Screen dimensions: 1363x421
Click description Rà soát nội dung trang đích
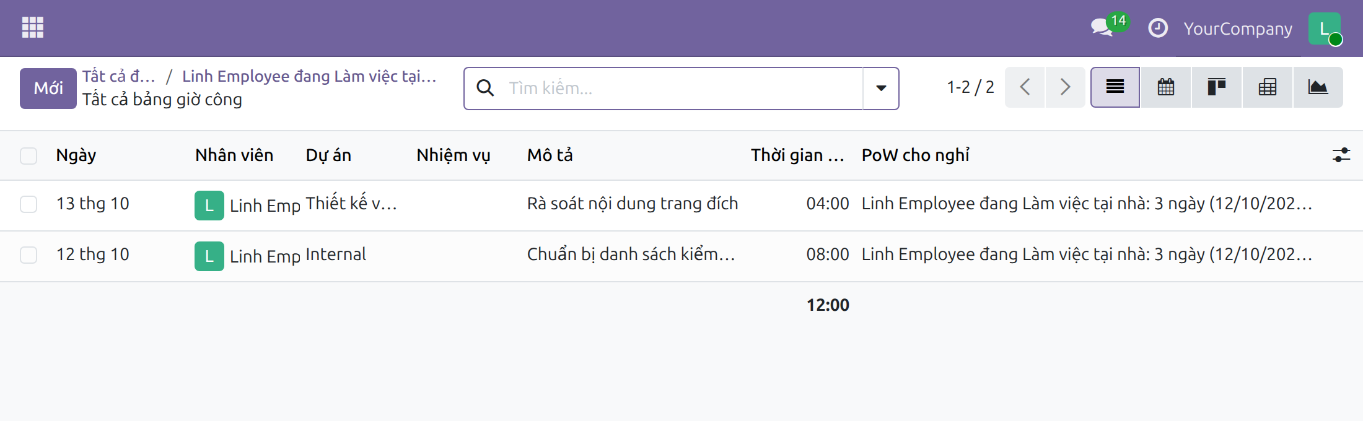click(633, 204)
